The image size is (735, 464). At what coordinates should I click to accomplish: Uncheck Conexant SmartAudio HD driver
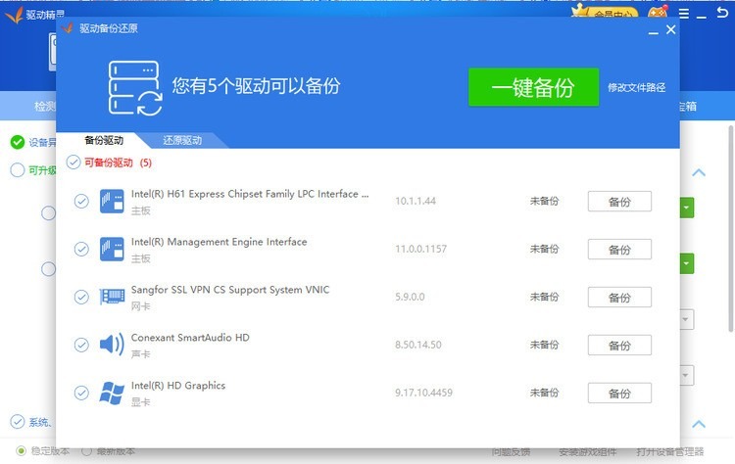click(x=81, y=345)
